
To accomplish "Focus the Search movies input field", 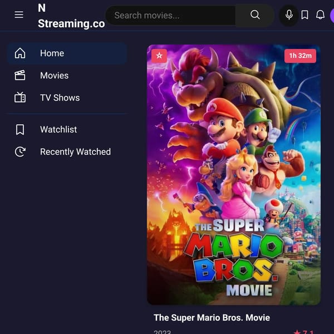I will (x=170, y=16).
